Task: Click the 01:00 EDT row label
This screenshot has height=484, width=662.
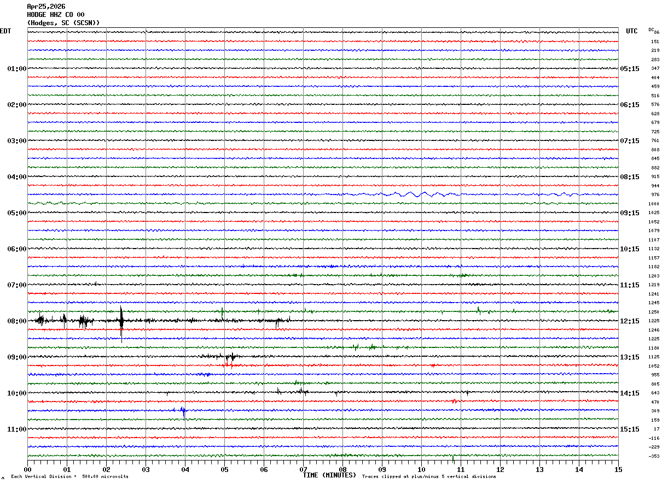Action: pos(16,69)
